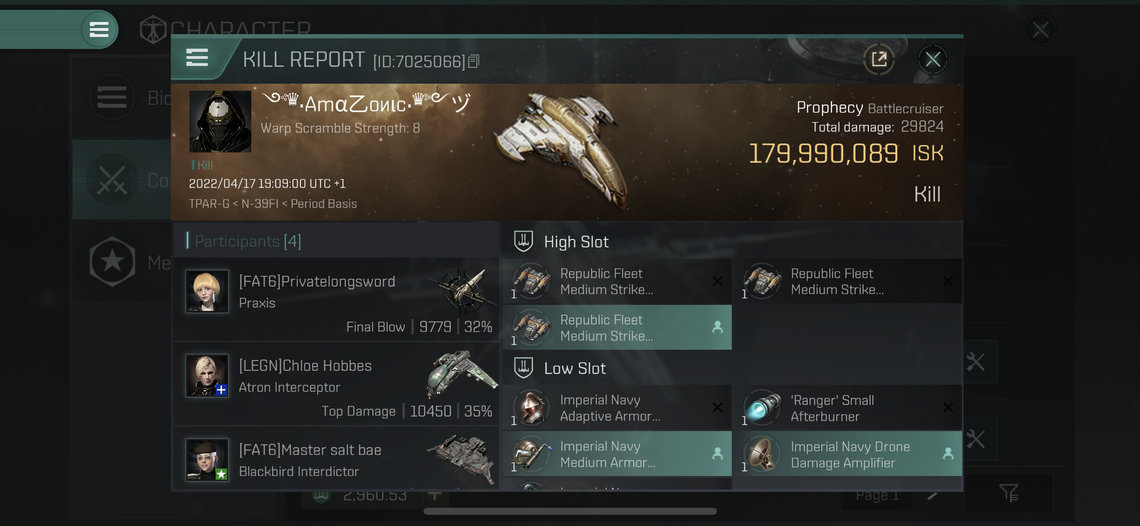Close the kill report window

pos(932,59)
